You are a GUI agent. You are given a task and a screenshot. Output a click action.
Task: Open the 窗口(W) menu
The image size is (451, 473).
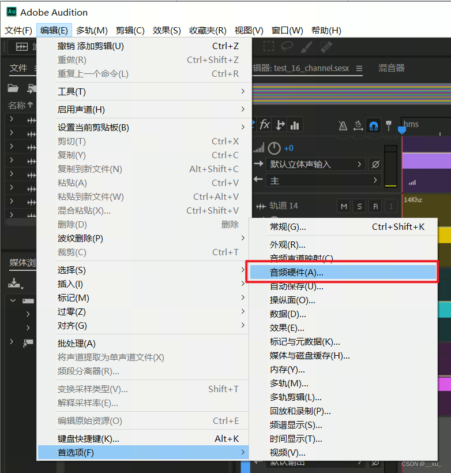287,31
